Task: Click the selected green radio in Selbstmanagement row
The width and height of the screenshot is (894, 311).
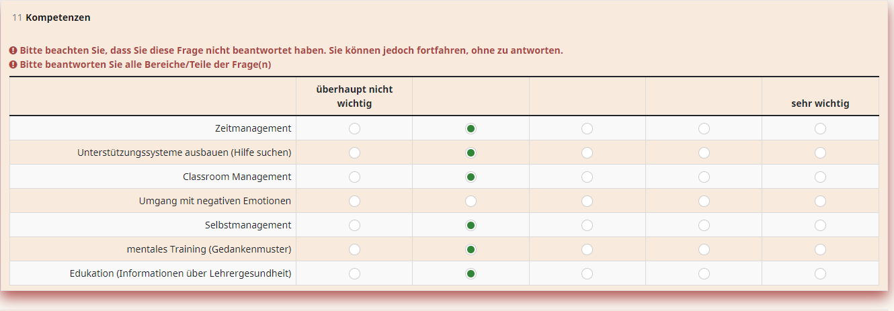Action: pyautogui.click(x=471, y=225)
